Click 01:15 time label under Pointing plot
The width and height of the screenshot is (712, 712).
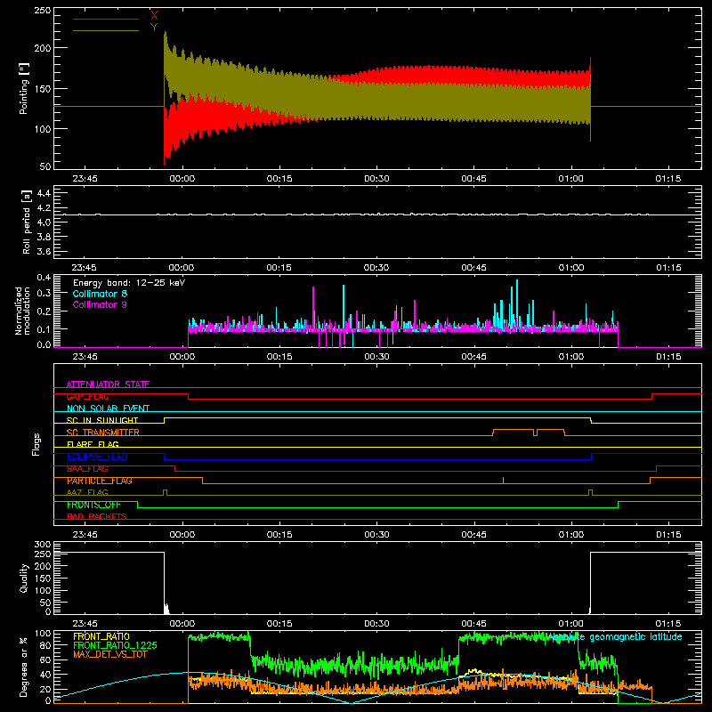click(x=668, y=179)
